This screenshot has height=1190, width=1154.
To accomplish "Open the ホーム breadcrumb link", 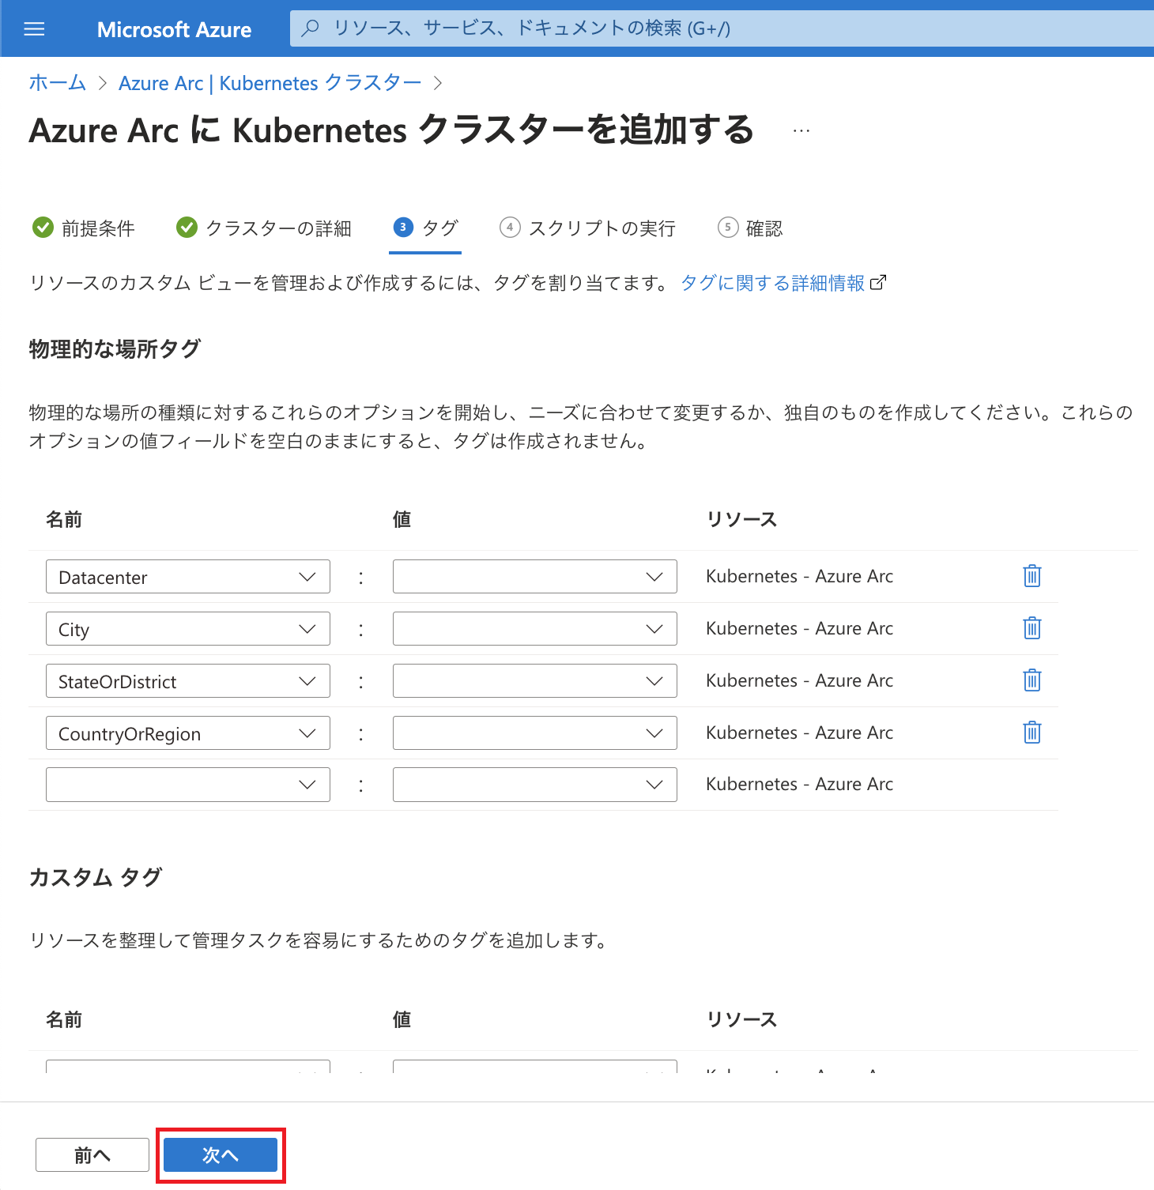I will coord(58,83).
